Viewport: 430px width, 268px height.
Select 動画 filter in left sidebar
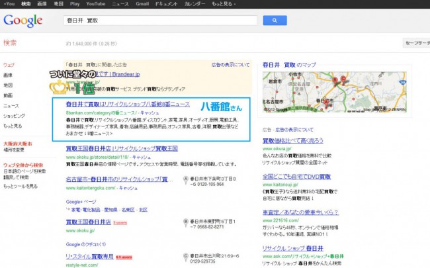8,95
